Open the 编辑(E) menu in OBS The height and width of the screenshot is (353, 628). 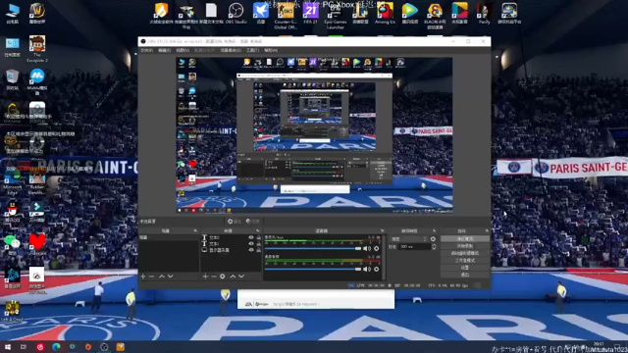pos(164,50)
